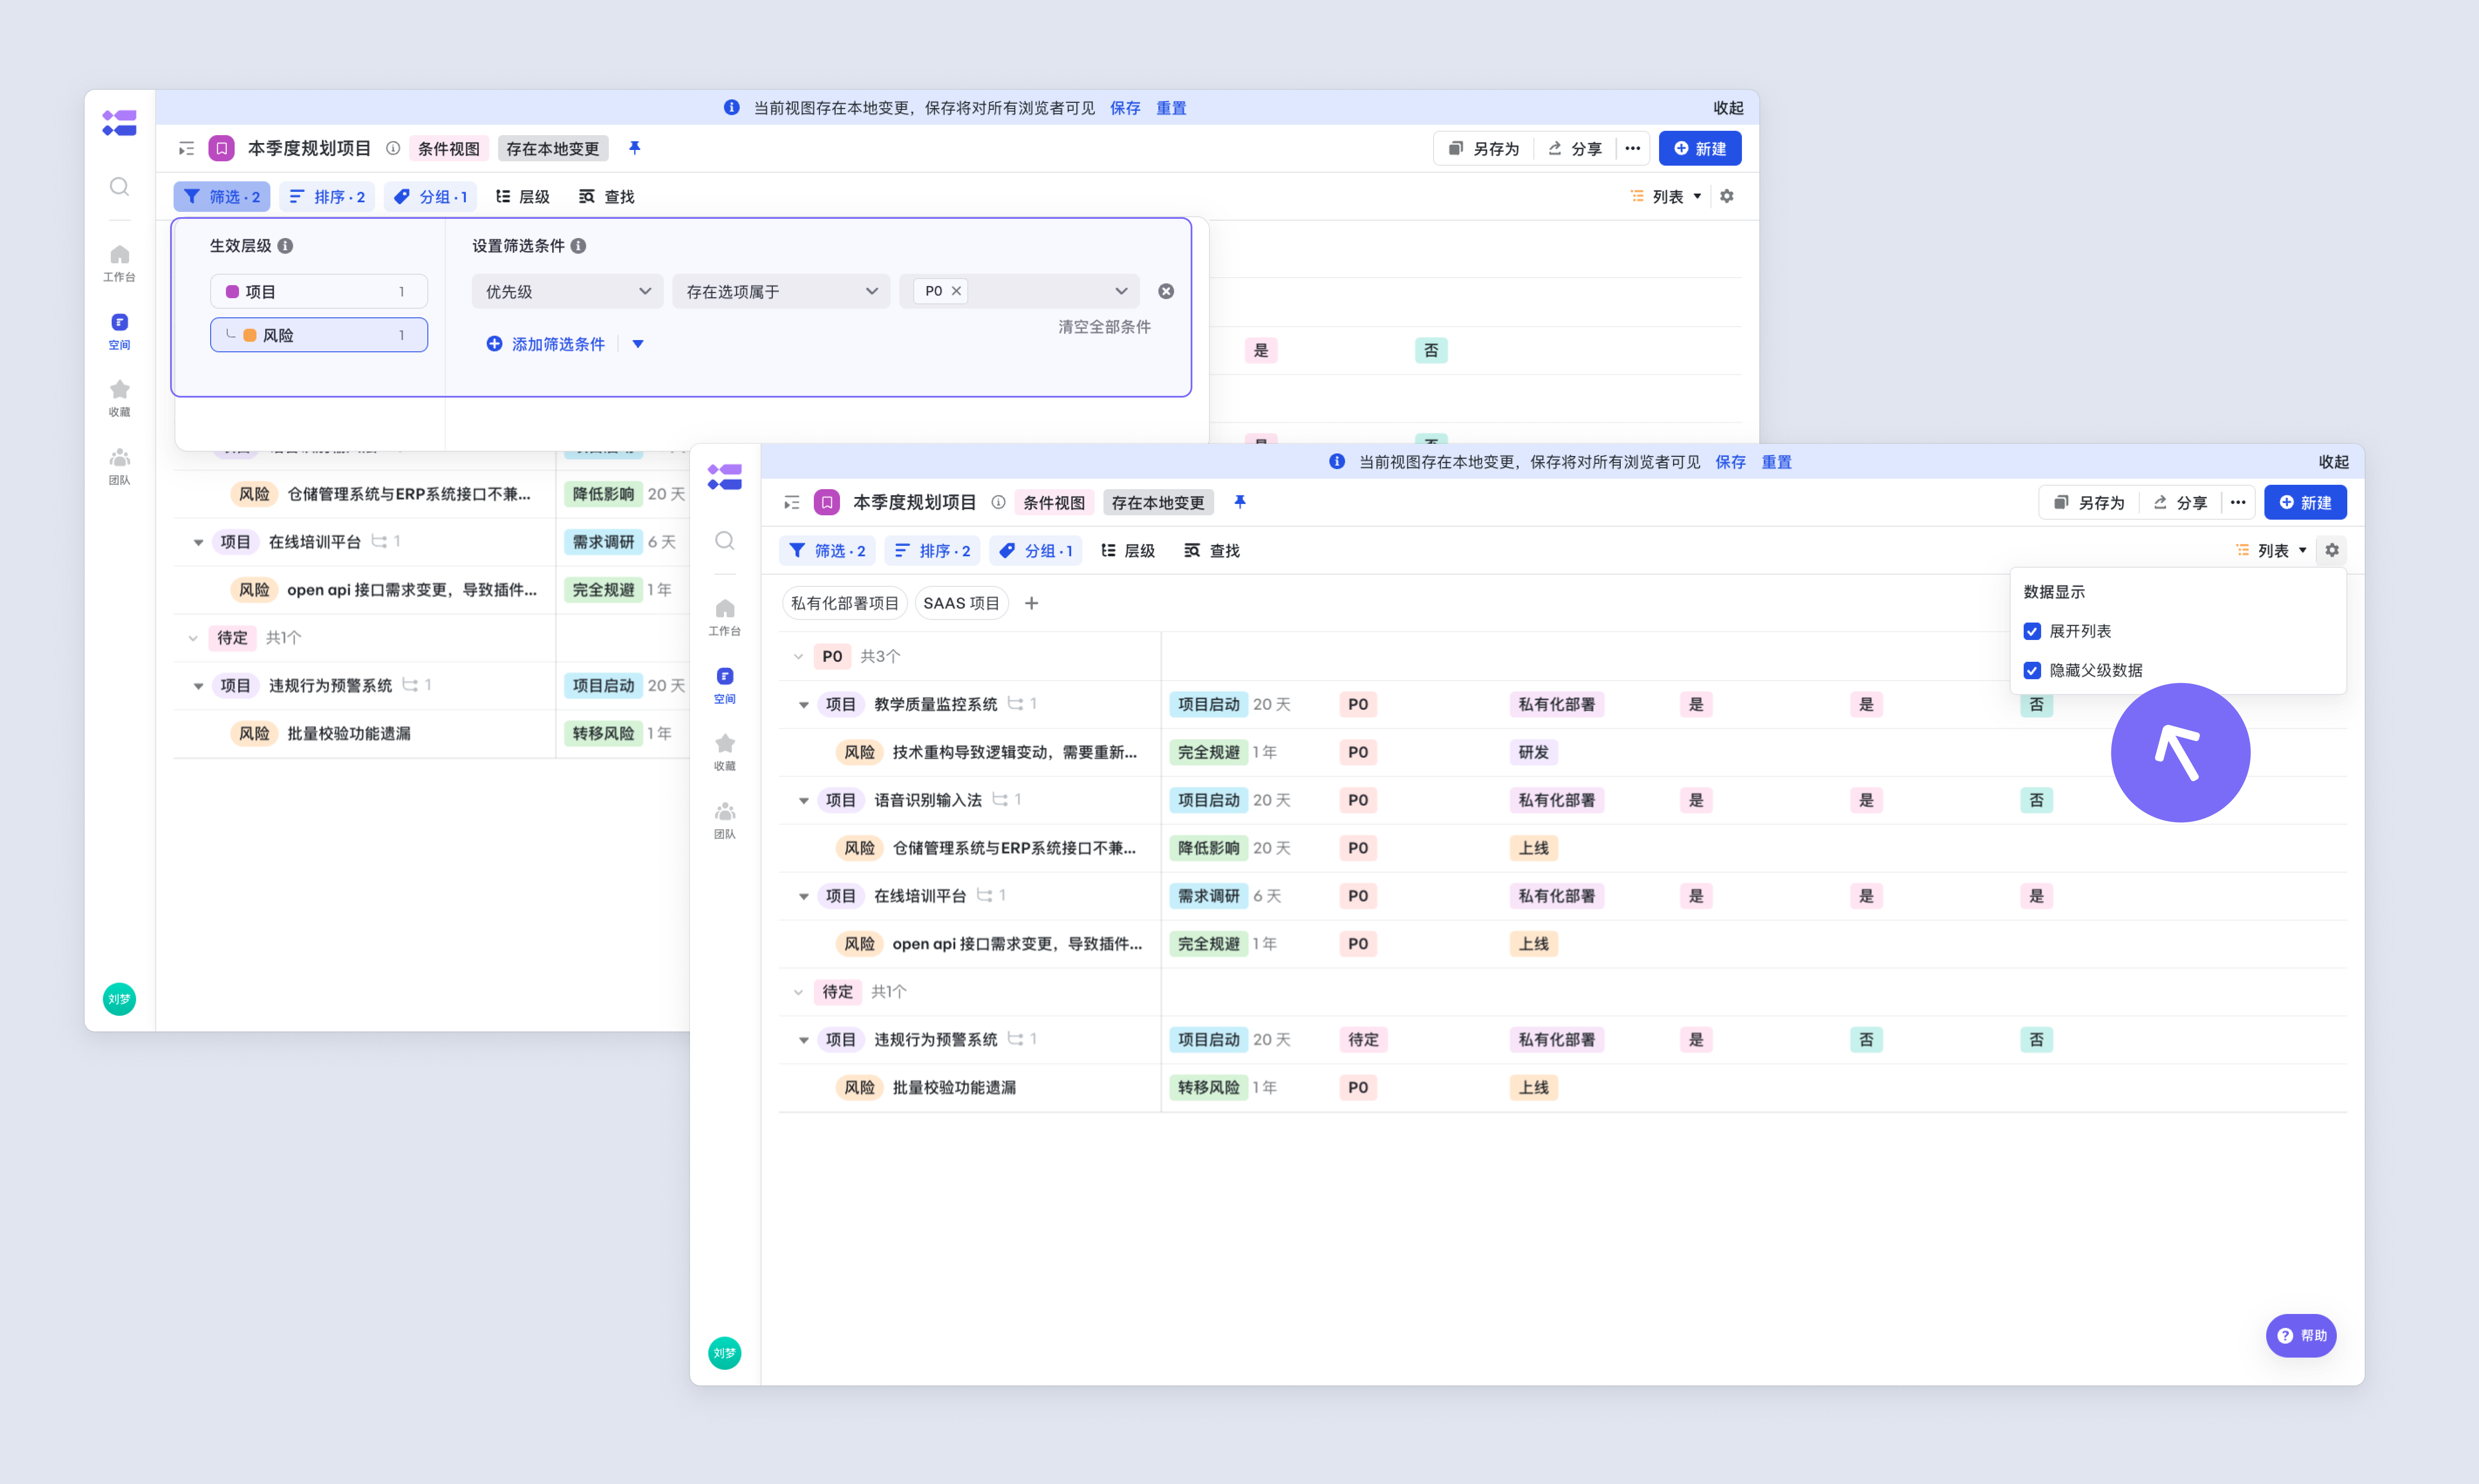The height and width of the screenshot is (1484, 2479).
Task: Open search from the back window sidebar
Action: click(x=119, y=187)
